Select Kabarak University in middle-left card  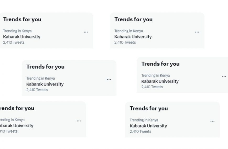point(45,84)
